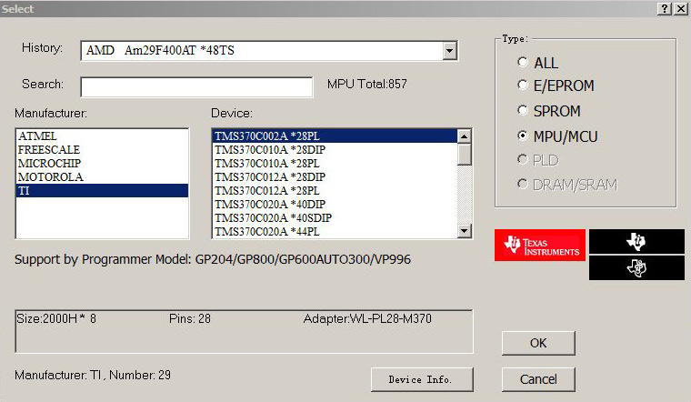Select device TMS370C020A *40DIP

[x=335, y=205]
